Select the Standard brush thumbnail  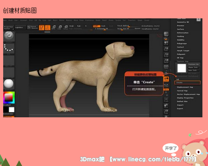click(x=9, y=36)
